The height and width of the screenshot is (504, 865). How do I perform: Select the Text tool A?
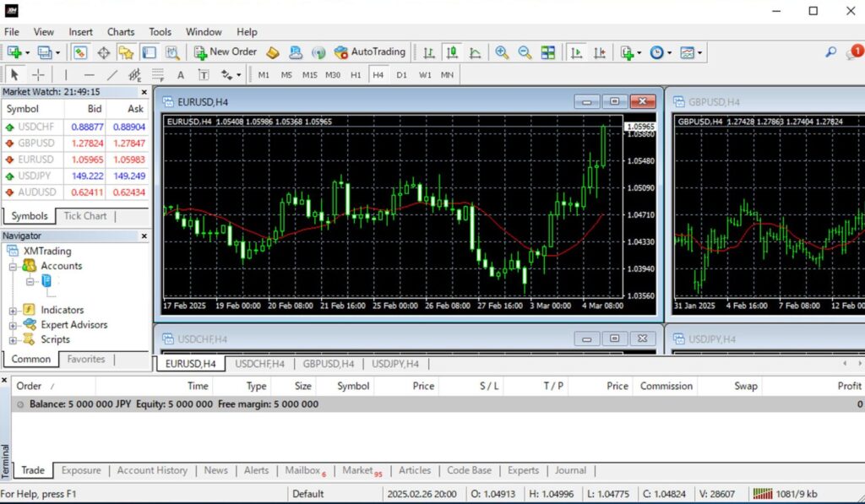[181, 75]
